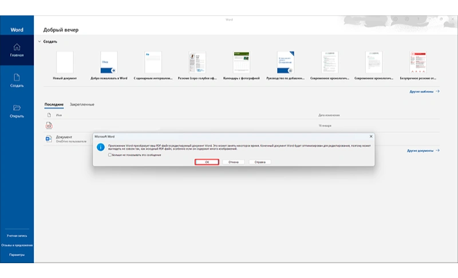Click the Word document icon beside Документ
The image size is (458, 278).
[x=49, y=139]
